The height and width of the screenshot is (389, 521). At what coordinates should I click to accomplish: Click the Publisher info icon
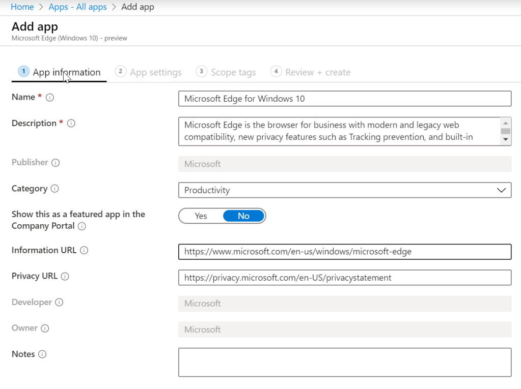[x=56, y=163]
